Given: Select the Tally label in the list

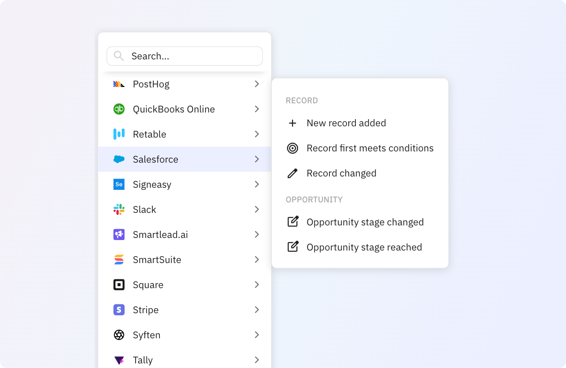Looking at the screenshot, I should [143, 360].
